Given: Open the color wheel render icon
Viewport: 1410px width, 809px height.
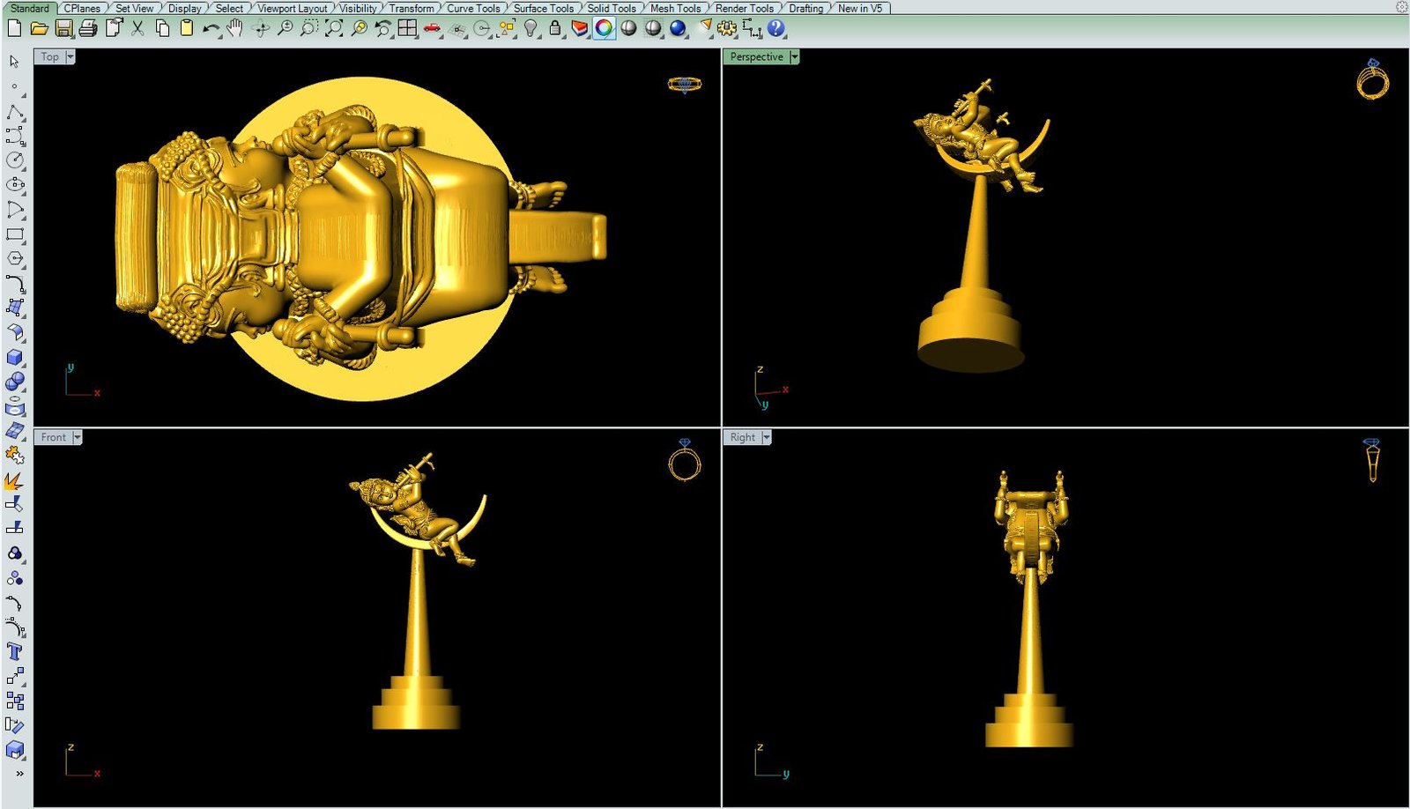Looking at the screenshot, I should [604, 28].
